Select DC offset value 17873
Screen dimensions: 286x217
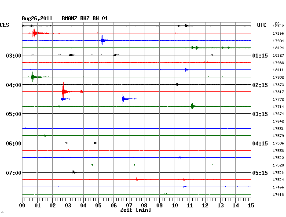(279, 85)
